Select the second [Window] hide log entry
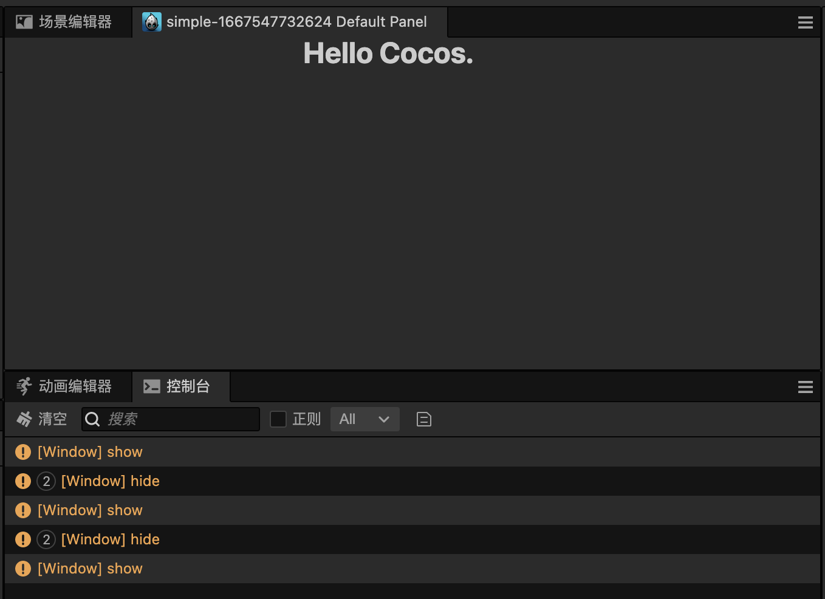Screen dimensions: 825x599 (412, 539)
